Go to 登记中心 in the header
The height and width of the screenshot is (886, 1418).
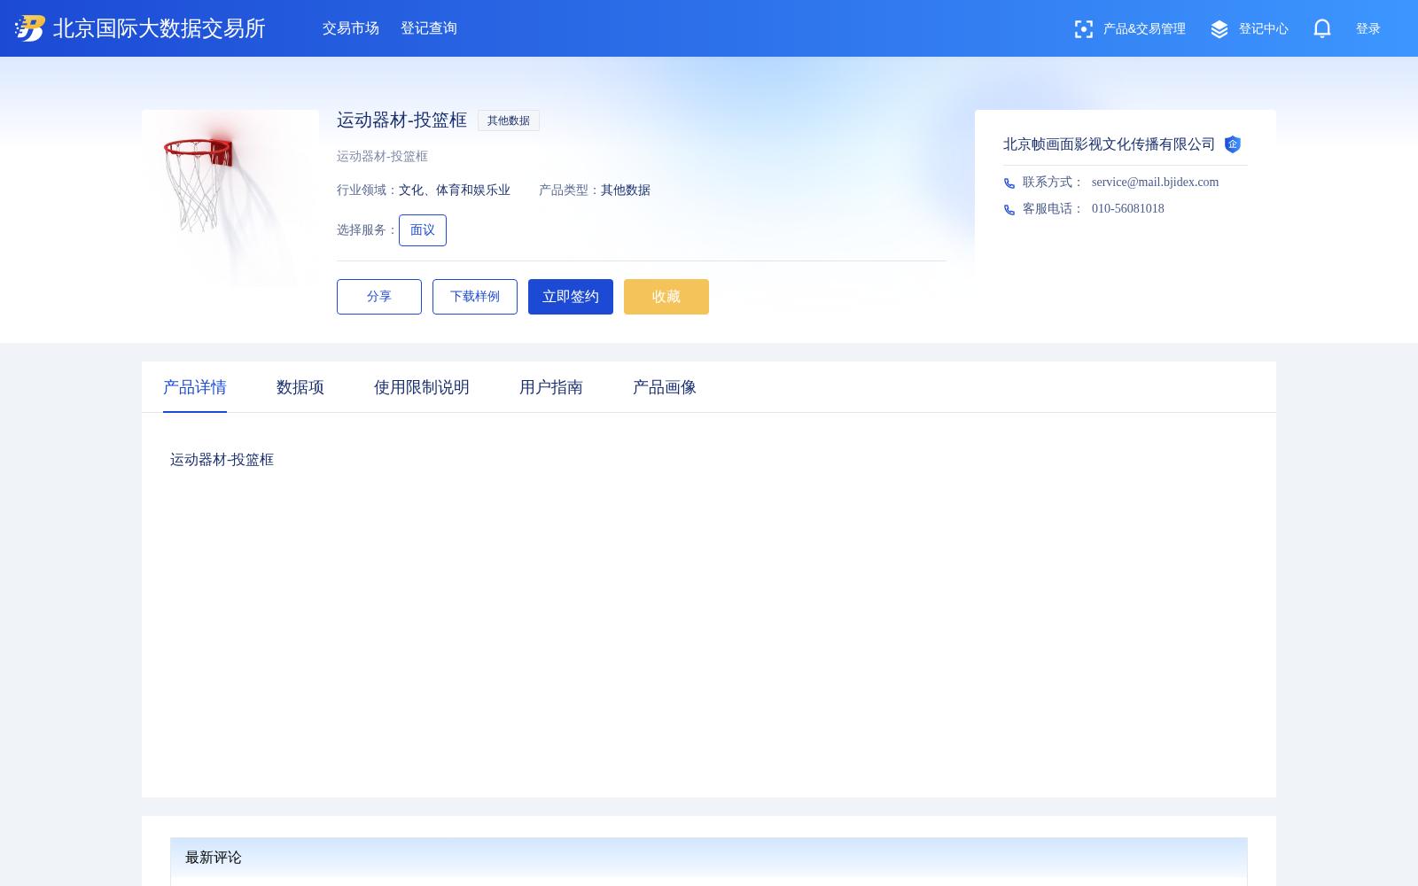point(1263,28)
